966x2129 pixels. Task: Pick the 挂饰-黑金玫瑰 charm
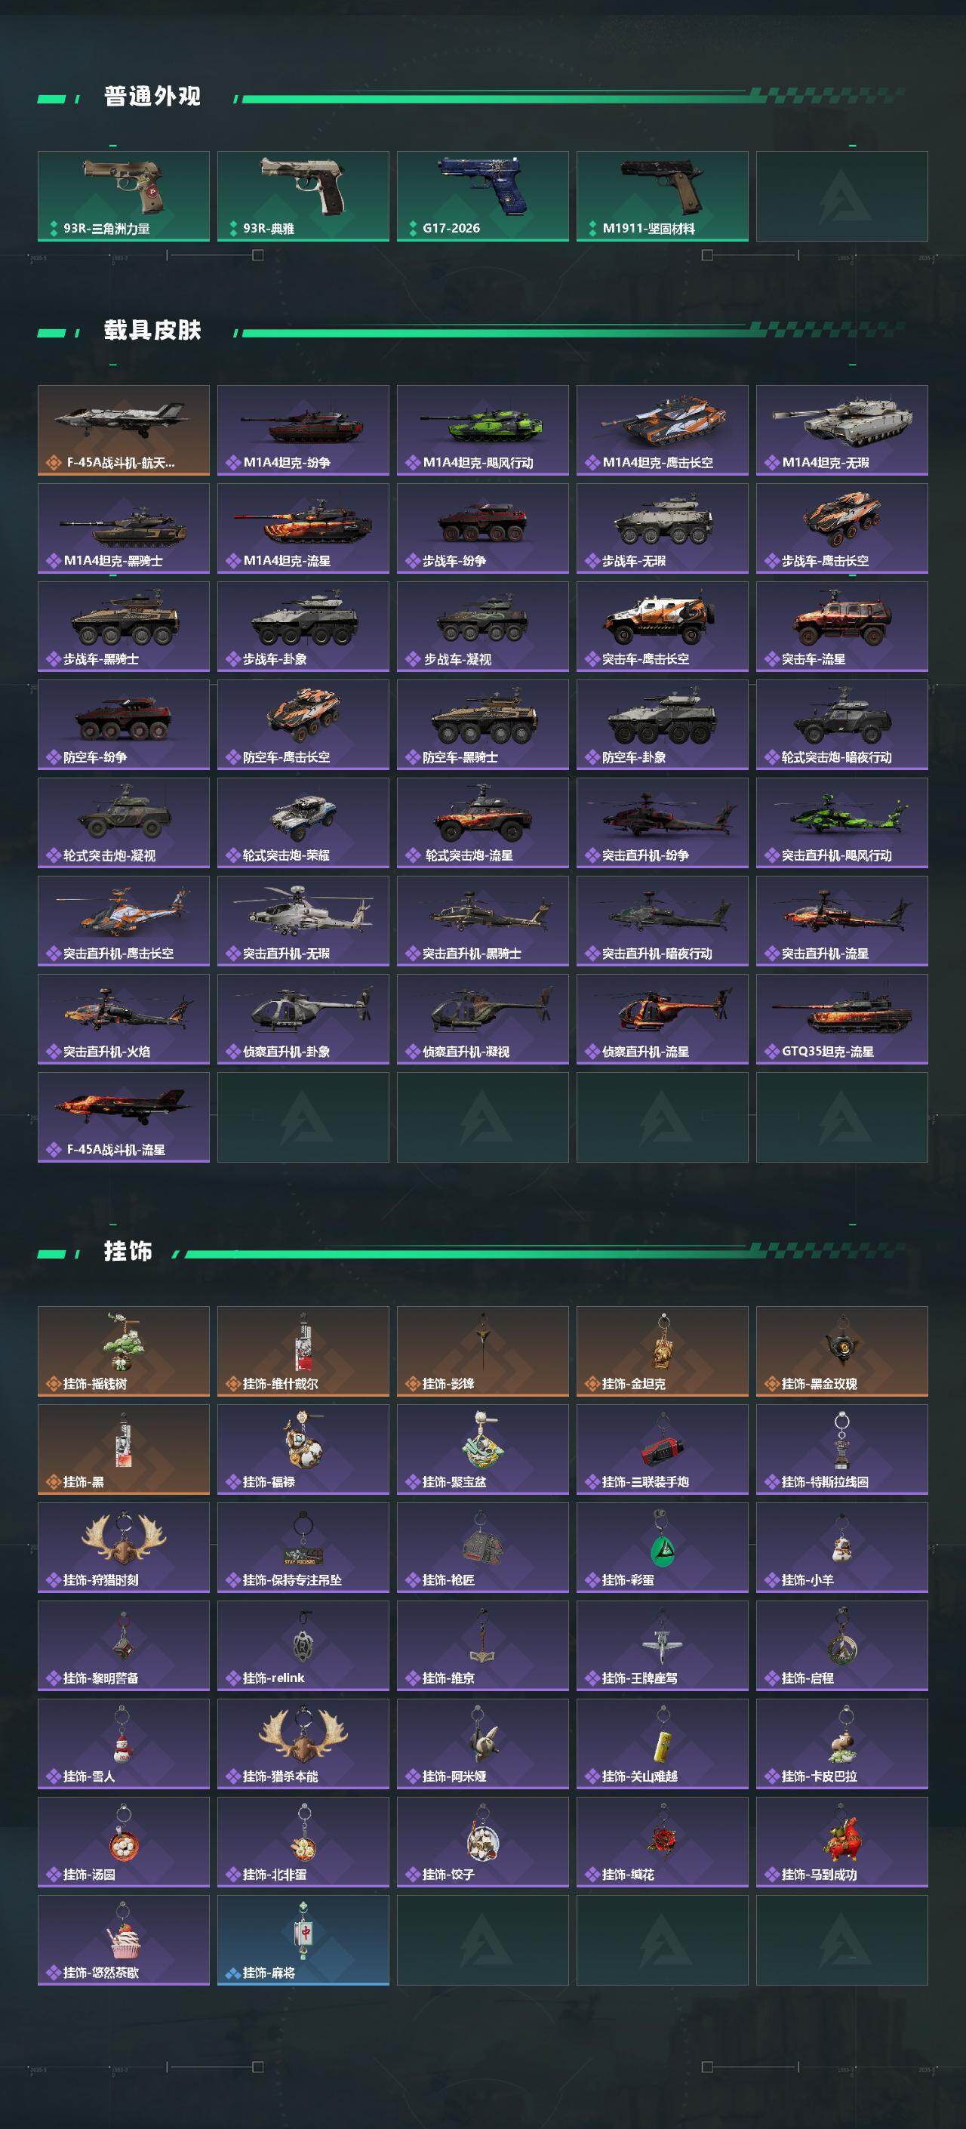[x=842, y=1351]
